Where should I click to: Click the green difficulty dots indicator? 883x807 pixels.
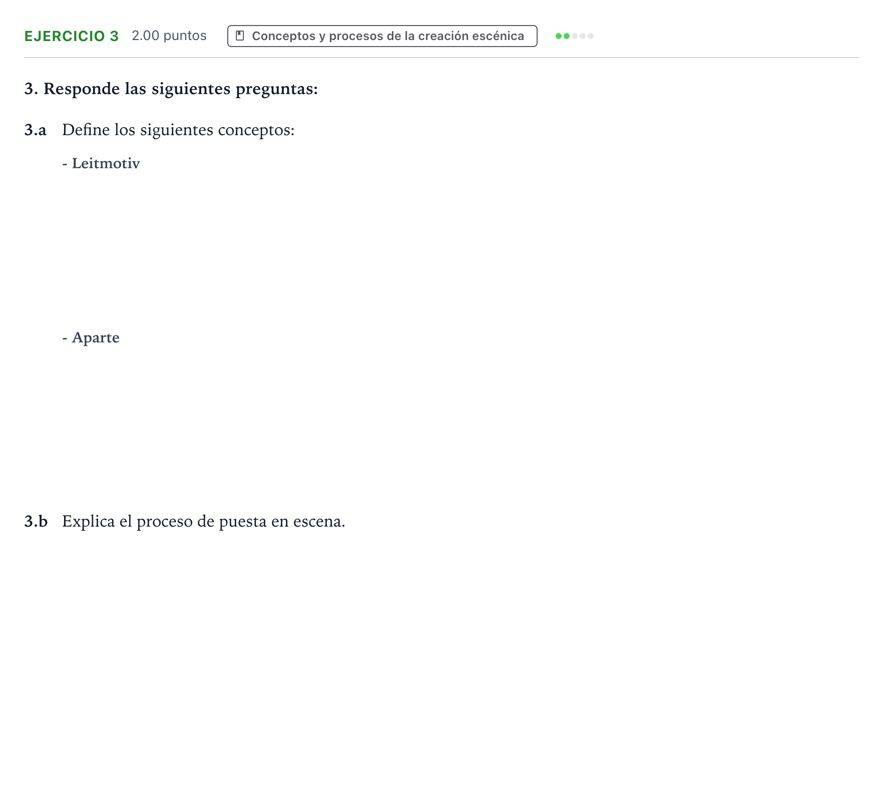[x=574, y=36]
